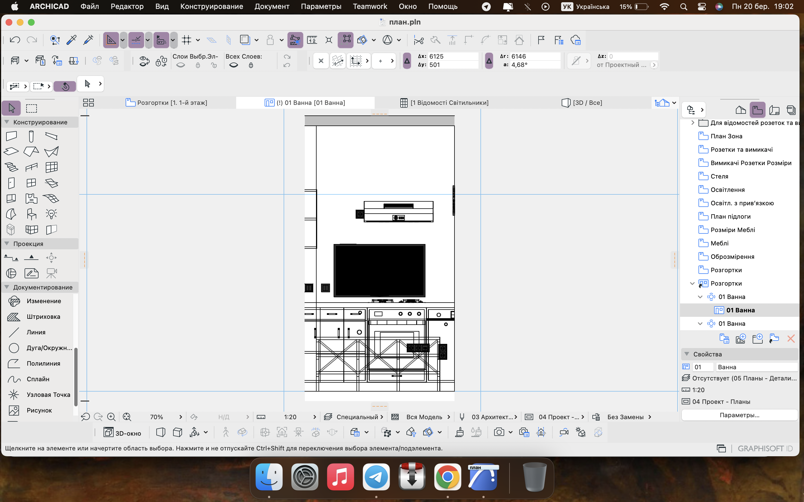
Task: Select the Marquee tool in the toolbox
Action: tap(32, 108)
